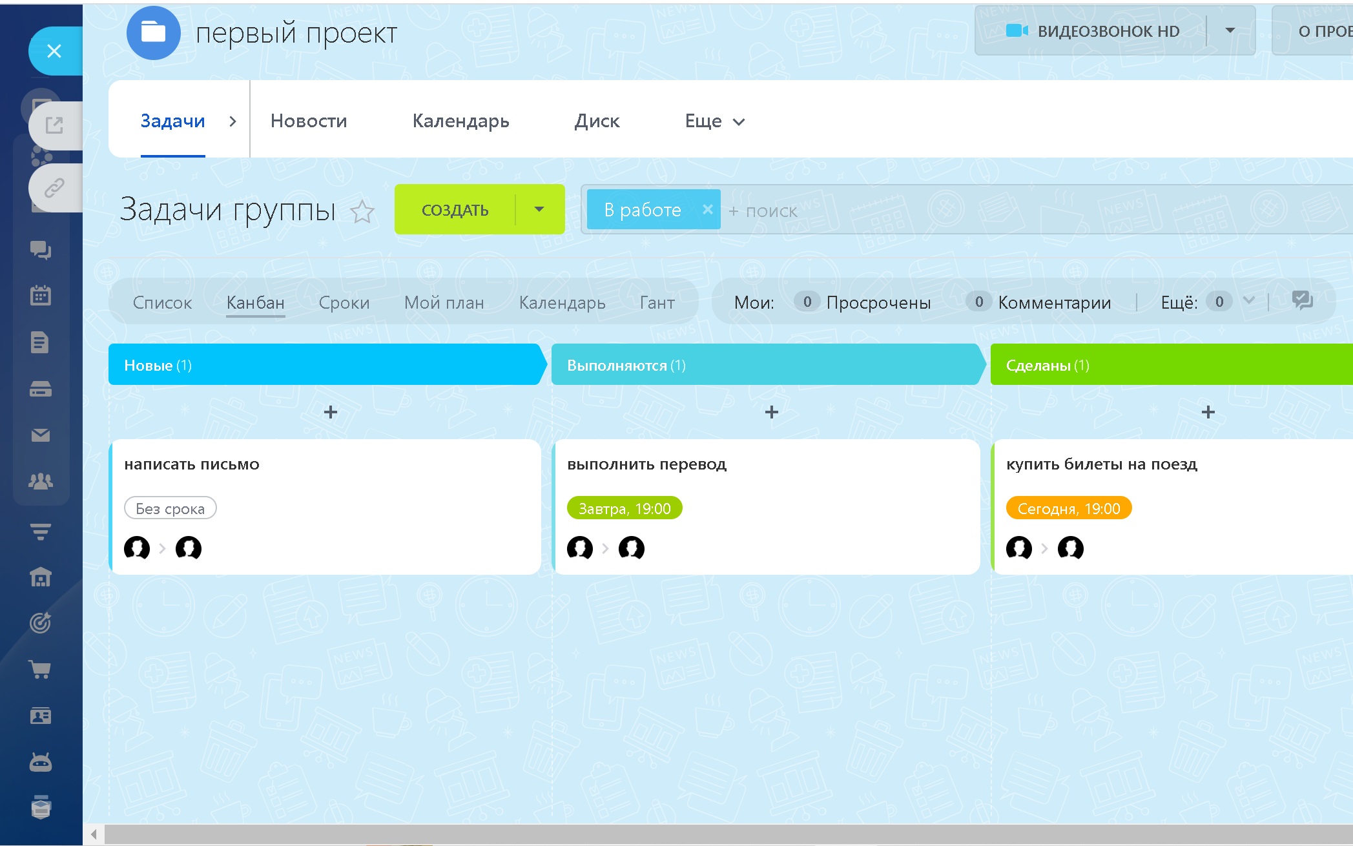Click the + поиск search field
Screen dimensions: 1353x846
point(1037,210)
